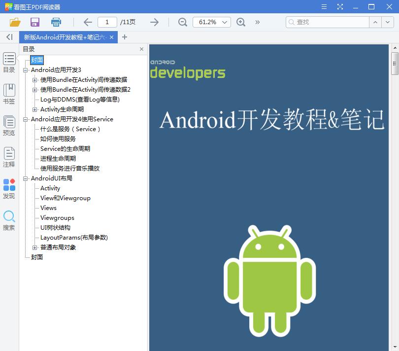This screenshot has height=351, width=399.
Task: Go to next page with the right arrow
Action: [154, 22]
